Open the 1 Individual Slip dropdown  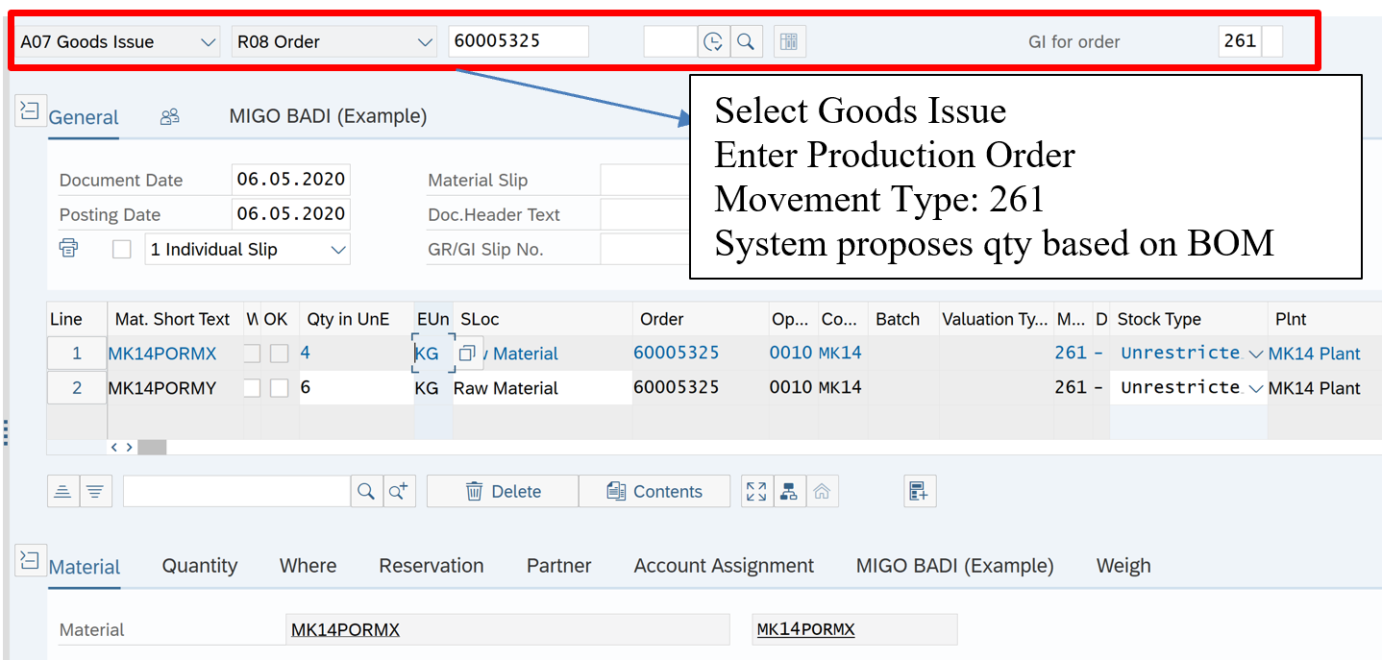(x=247, y=250)
